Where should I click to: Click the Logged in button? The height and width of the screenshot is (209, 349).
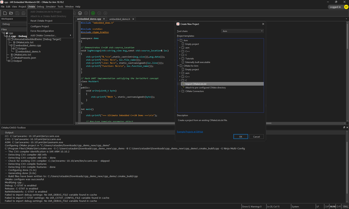(335, 7)
